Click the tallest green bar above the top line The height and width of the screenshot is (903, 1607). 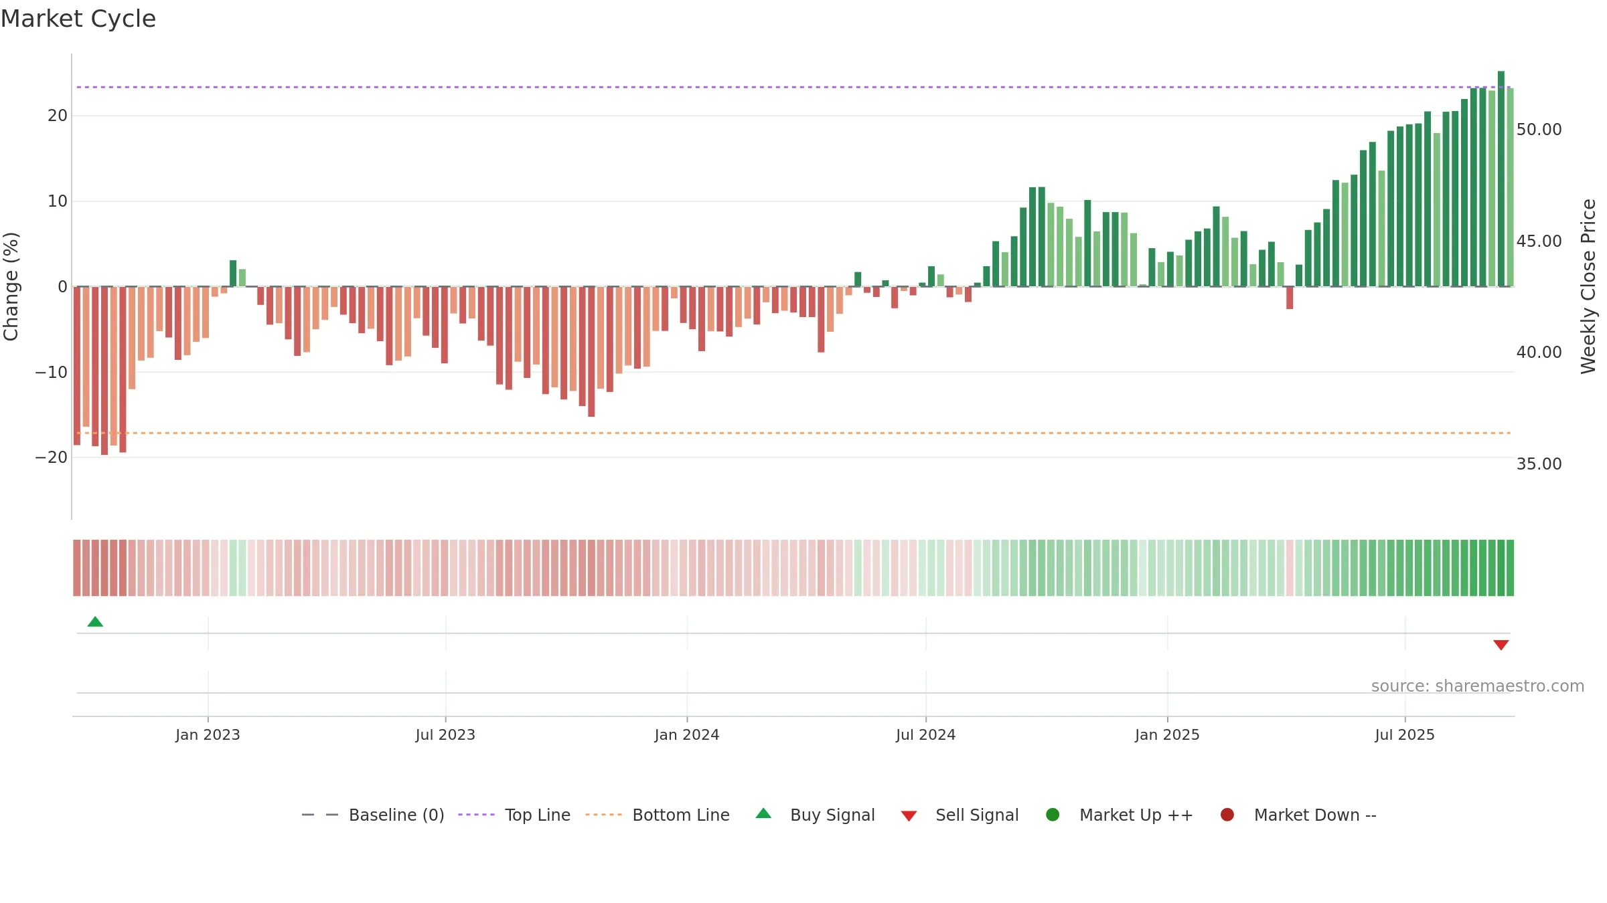click(x=1501, y=179)
